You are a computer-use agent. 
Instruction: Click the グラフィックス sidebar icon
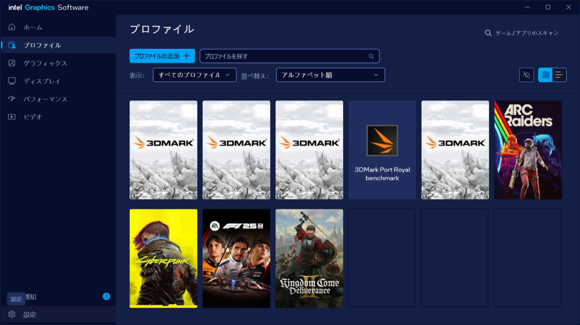point(12,63)
